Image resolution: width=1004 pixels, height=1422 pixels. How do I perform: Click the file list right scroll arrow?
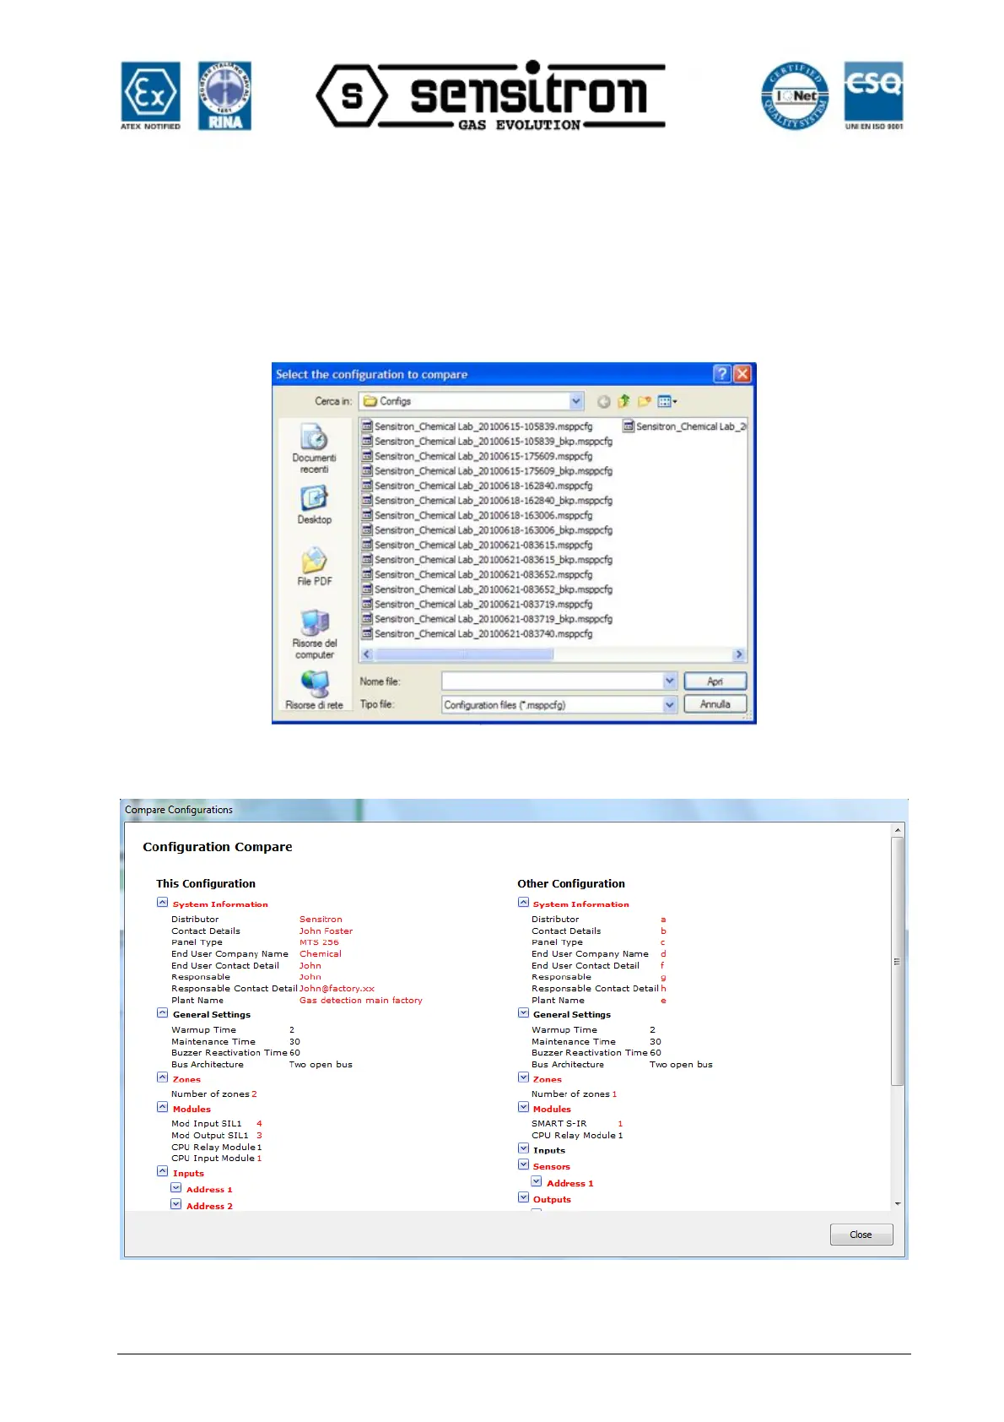[739, 654]
